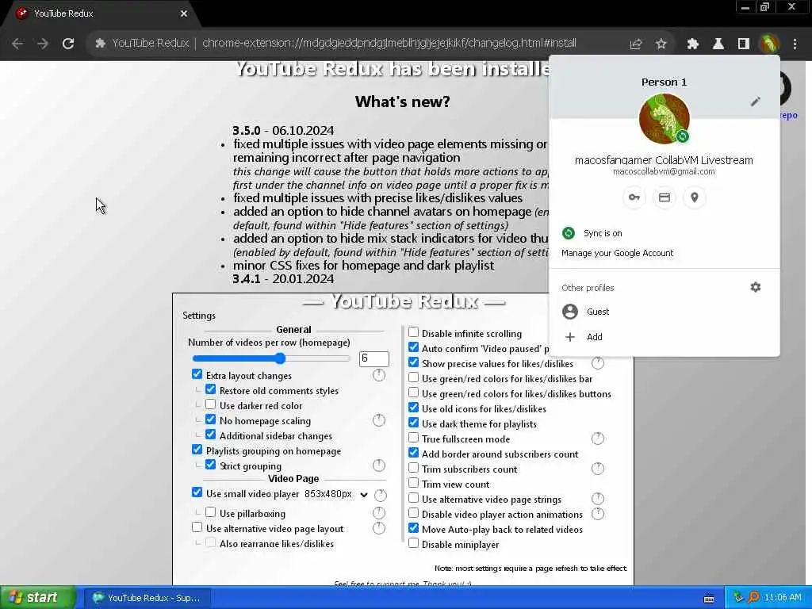Click help icon beside Strict grouping
Image resolution: width=812 pixels, height=609 pixels.
pyautogui.click(x=379, y=465)
